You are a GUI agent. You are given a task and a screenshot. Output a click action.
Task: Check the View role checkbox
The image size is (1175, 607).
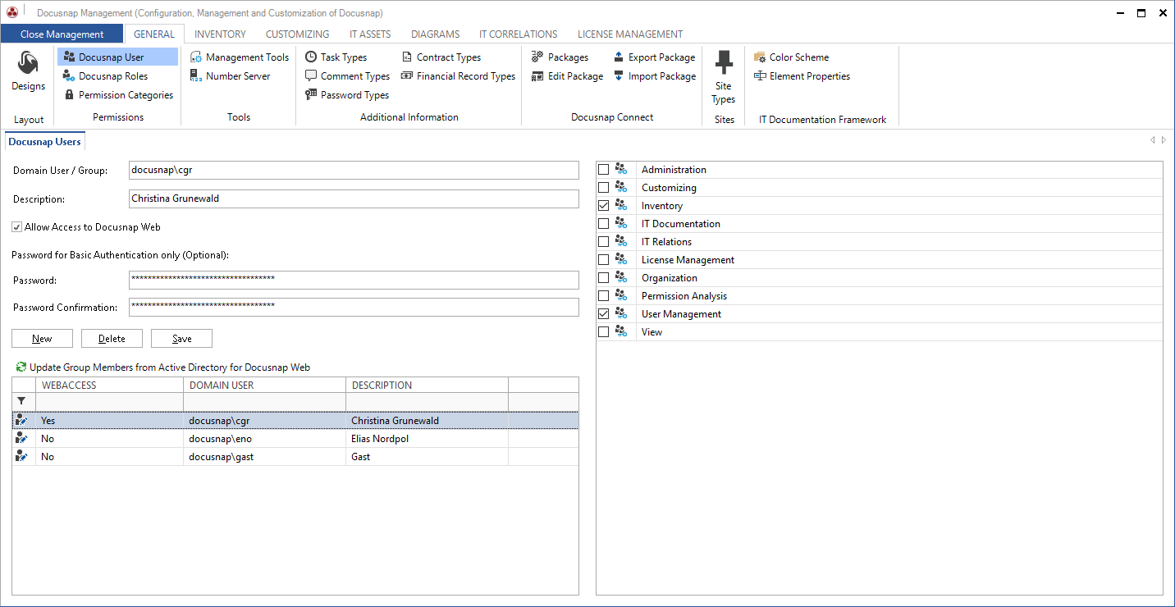[x=604, y=332]
